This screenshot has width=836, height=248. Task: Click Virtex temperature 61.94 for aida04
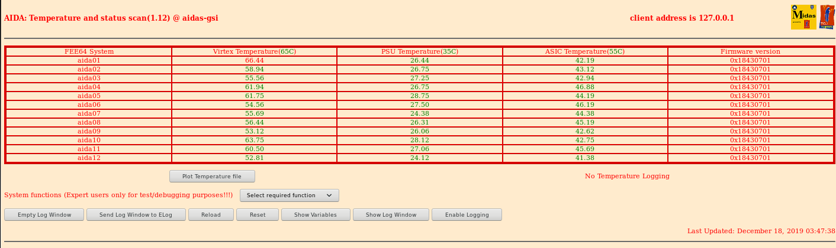coord(255,87)
